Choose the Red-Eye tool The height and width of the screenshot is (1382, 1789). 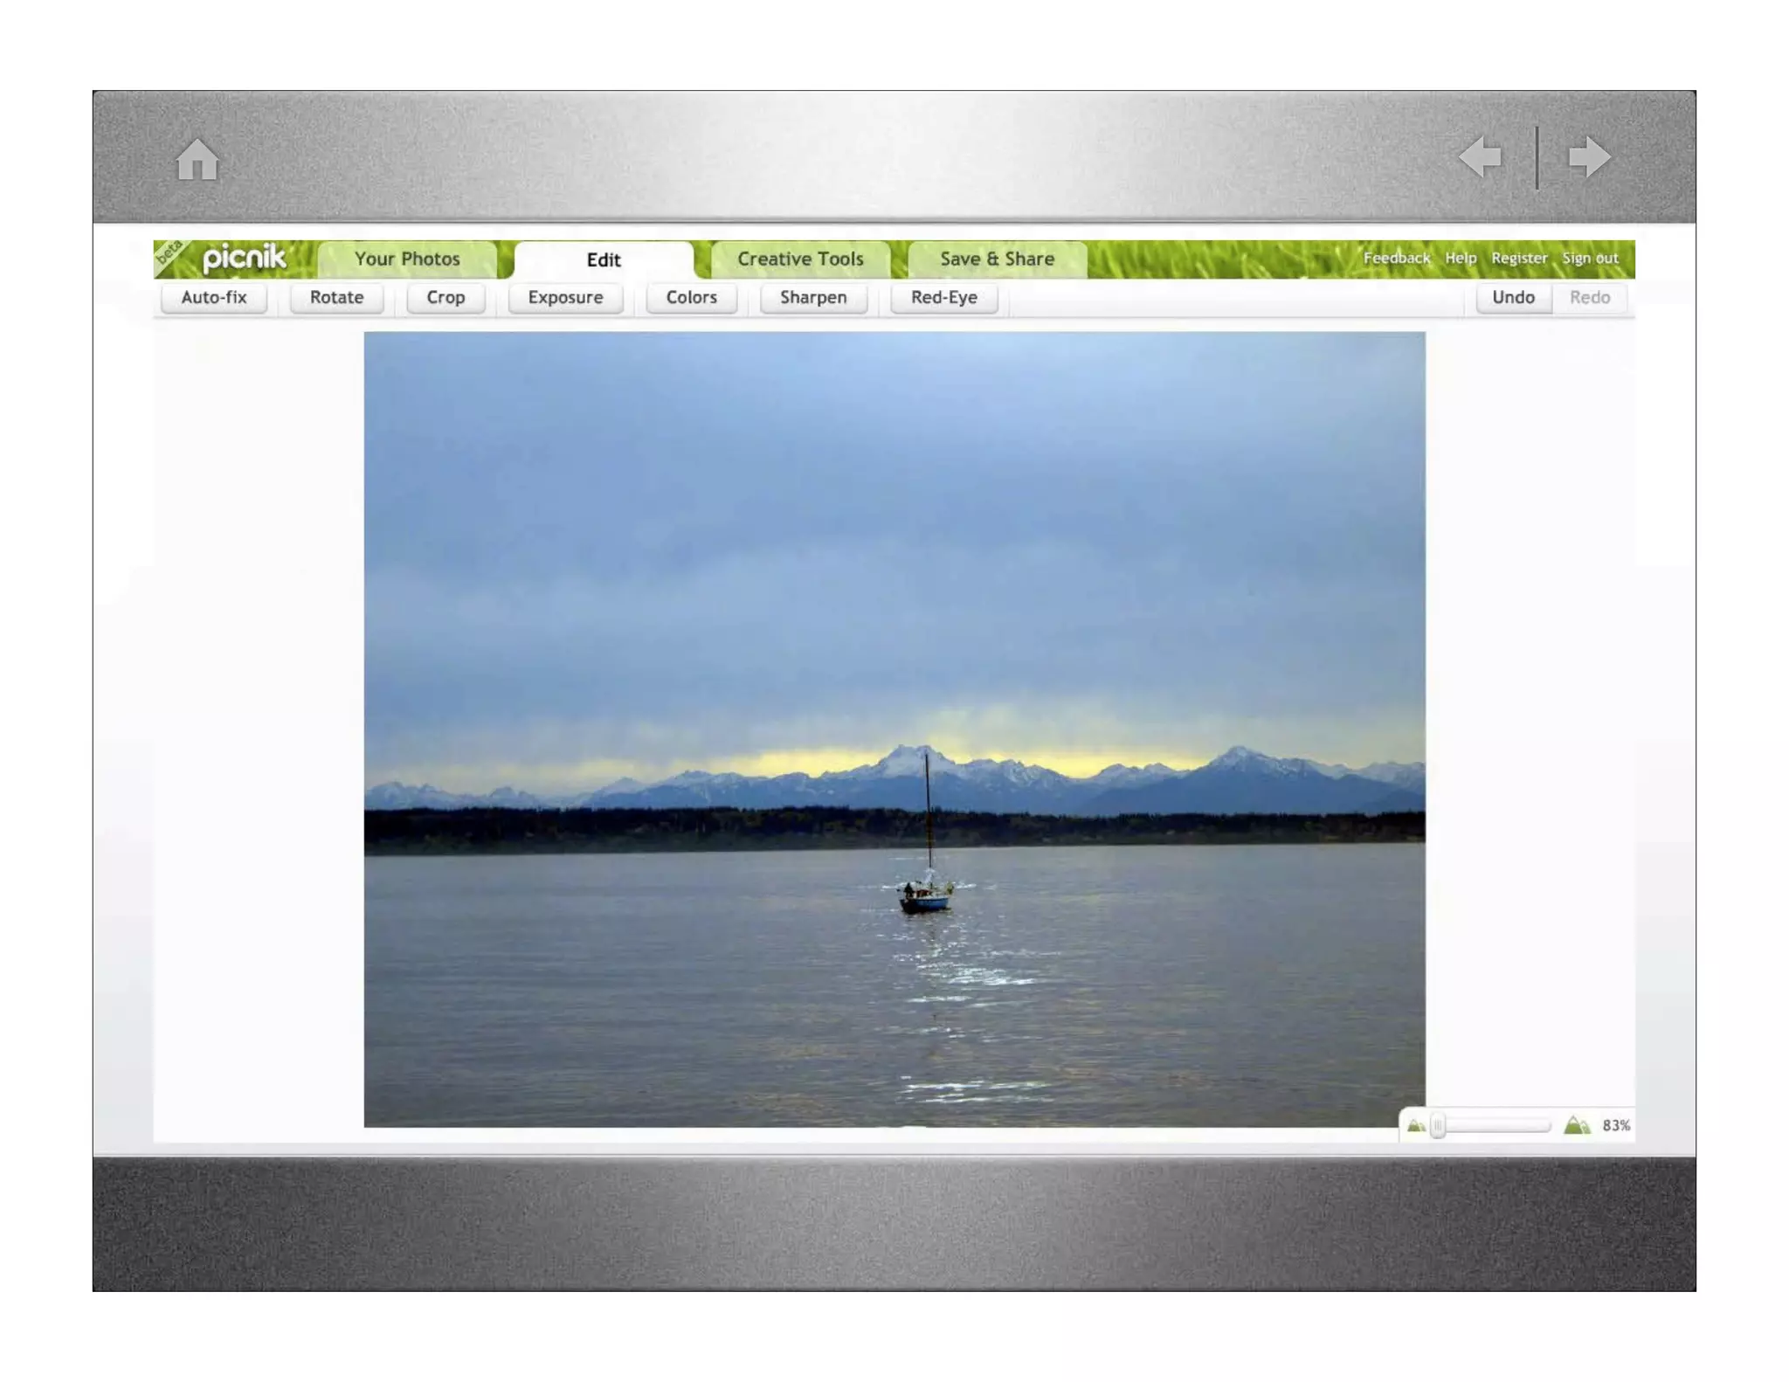(x=943, y=298)
